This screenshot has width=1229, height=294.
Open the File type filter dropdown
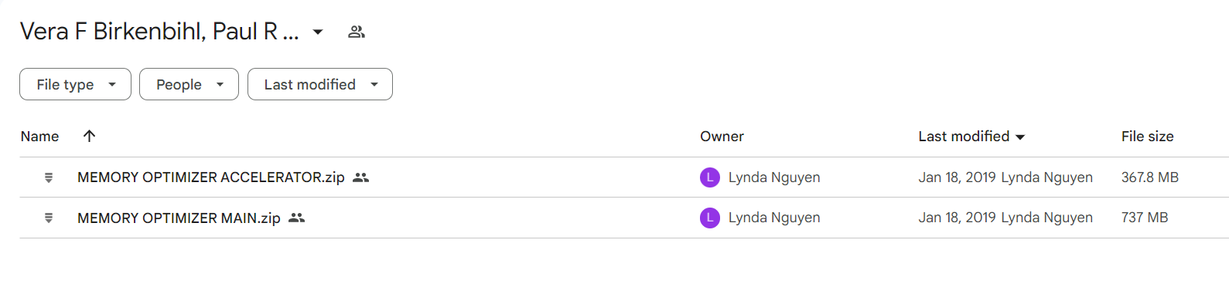tap(75, 84)
